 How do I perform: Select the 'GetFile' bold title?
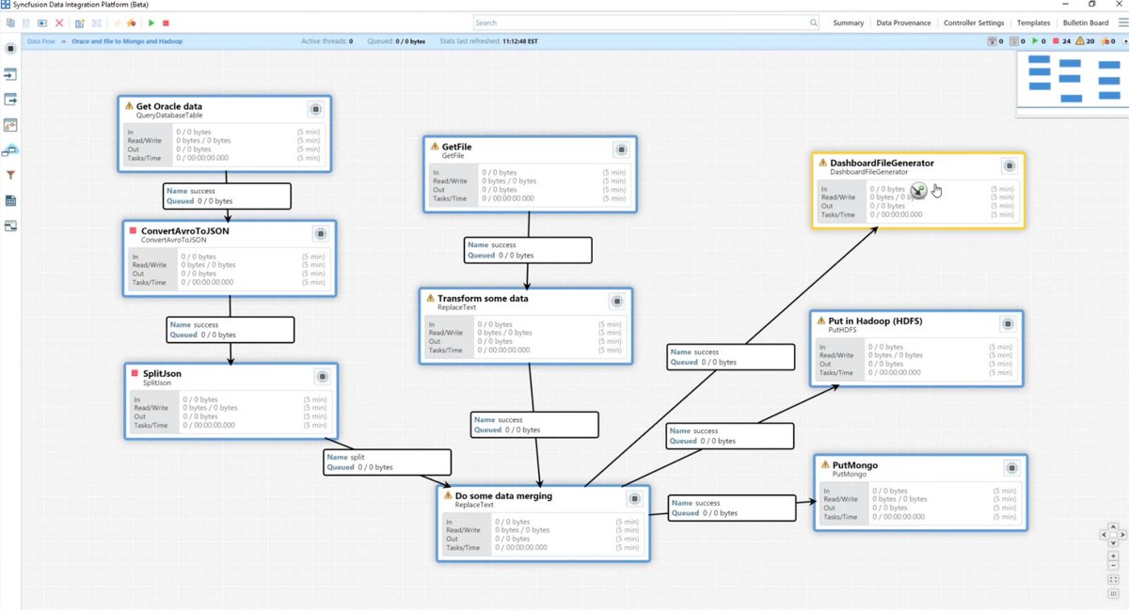point(456,147)
